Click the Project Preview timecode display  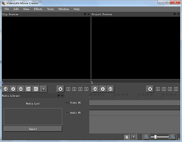click(x=167, y=89)
